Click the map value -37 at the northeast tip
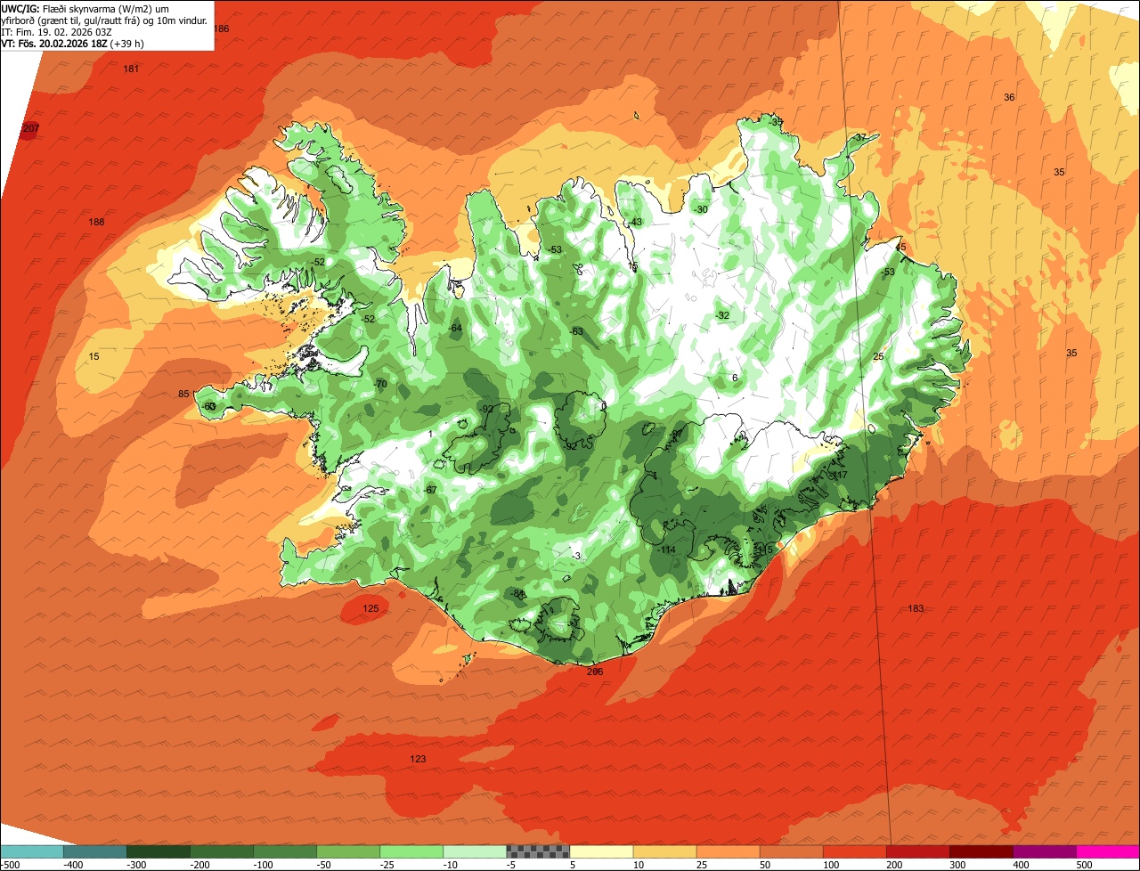 [x=859, y=138]
